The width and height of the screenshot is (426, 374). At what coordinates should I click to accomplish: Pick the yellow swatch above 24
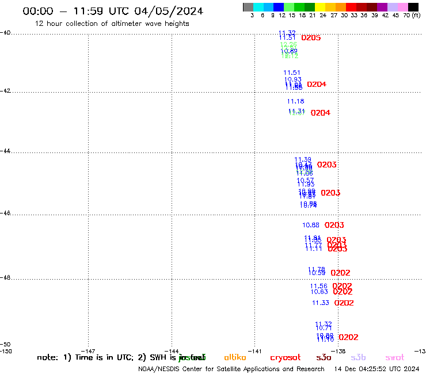tap(320, 7)
